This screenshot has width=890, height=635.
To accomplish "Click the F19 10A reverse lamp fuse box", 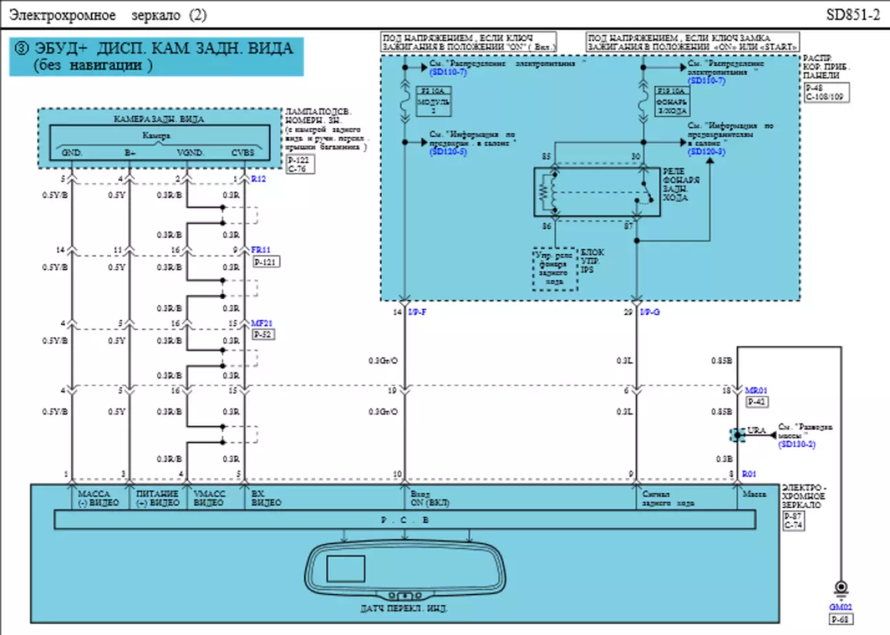I will point(671,101).
